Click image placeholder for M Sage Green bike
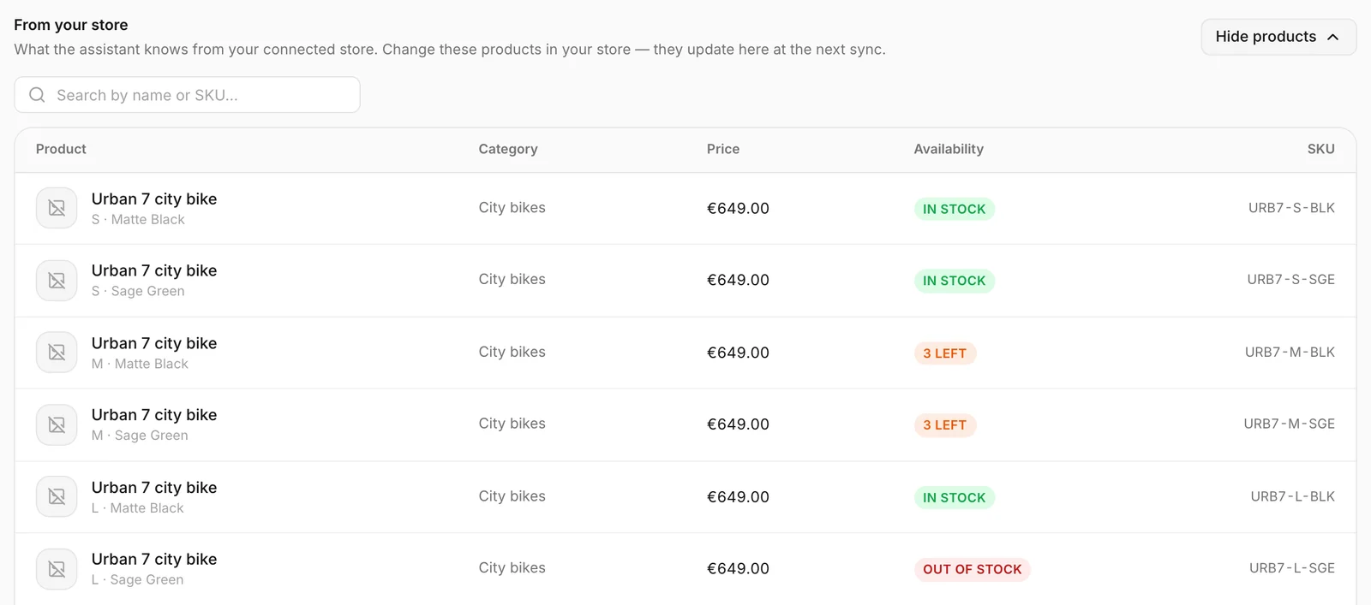 pos(57,424)
